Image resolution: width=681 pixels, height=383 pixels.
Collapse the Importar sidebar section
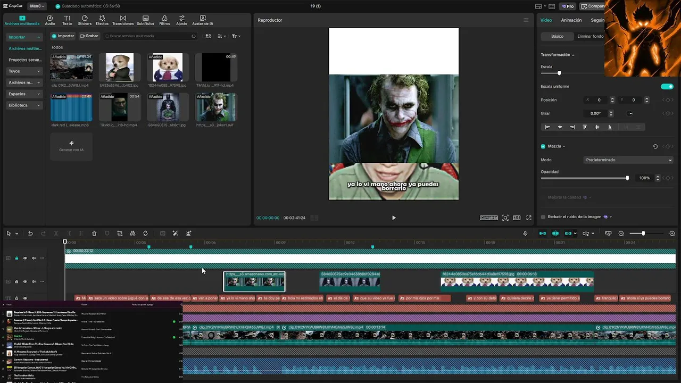click(24, 37)
